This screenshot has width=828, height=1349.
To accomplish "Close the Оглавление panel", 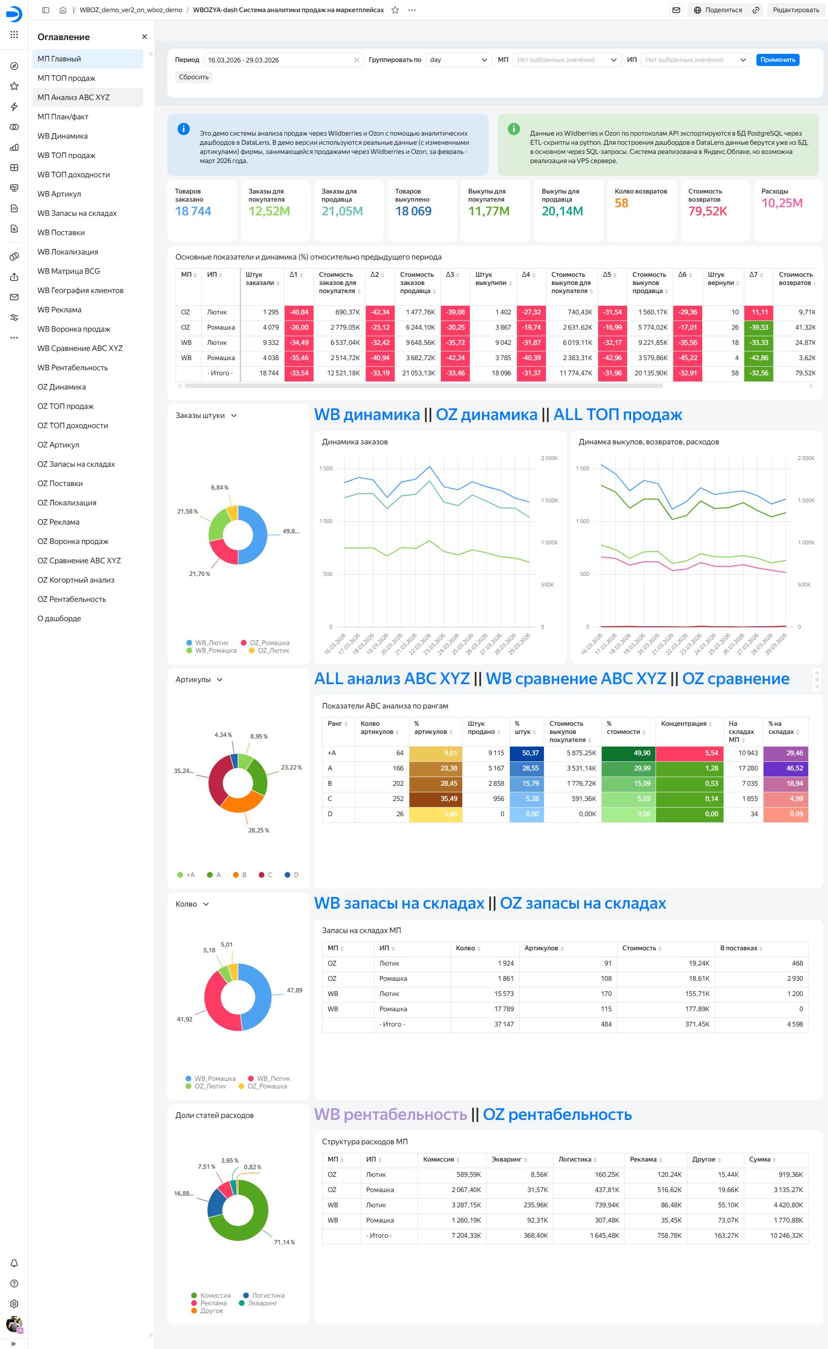I will [145, 37].
